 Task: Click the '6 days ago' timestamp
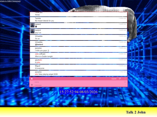coord(123,72)
